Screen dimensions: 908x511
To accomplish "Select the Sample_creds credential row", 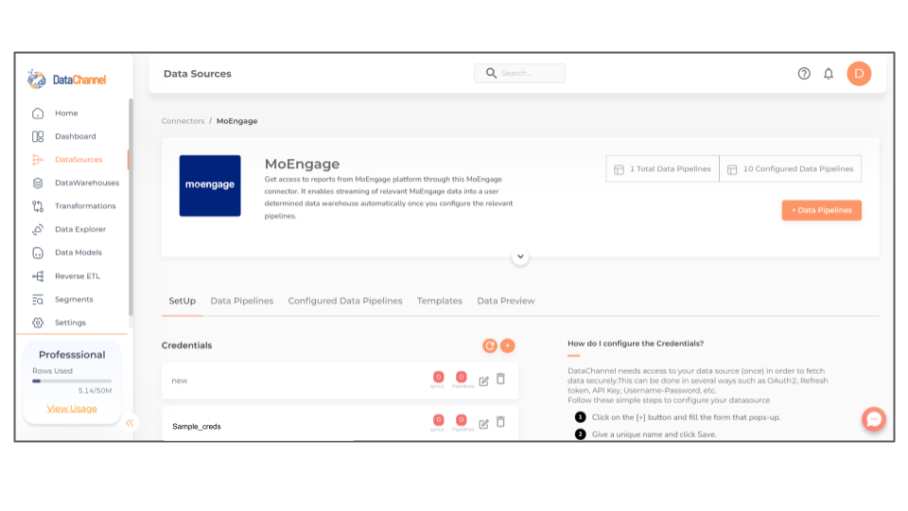I will click(340, 424).
